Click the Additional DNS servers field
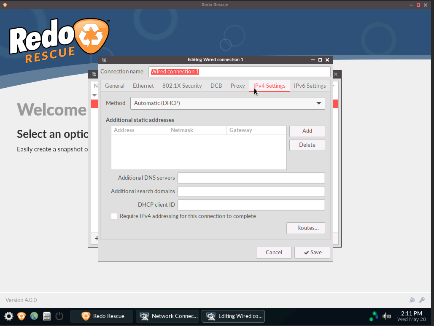The image size is (434, 326). (x=251, y=178)
